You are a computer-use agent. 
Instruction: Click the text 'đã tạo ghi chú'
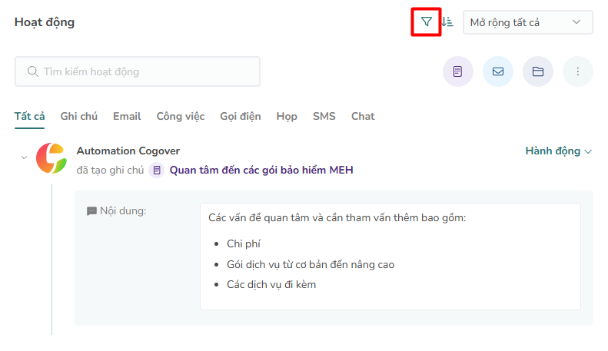point(110,170)
